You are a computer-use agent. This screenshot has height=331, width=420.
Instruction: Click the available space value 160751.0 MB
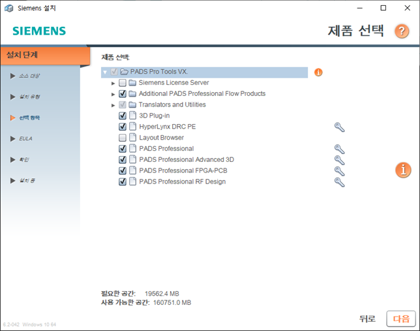pyautogui.click(x=172, y=302)
